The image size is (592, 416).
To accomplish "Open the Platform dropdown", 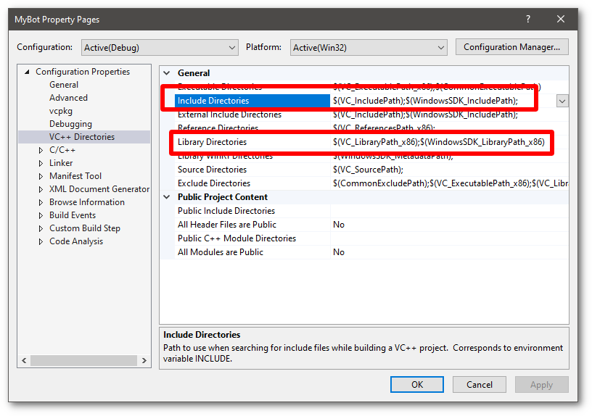I will 368,48.
